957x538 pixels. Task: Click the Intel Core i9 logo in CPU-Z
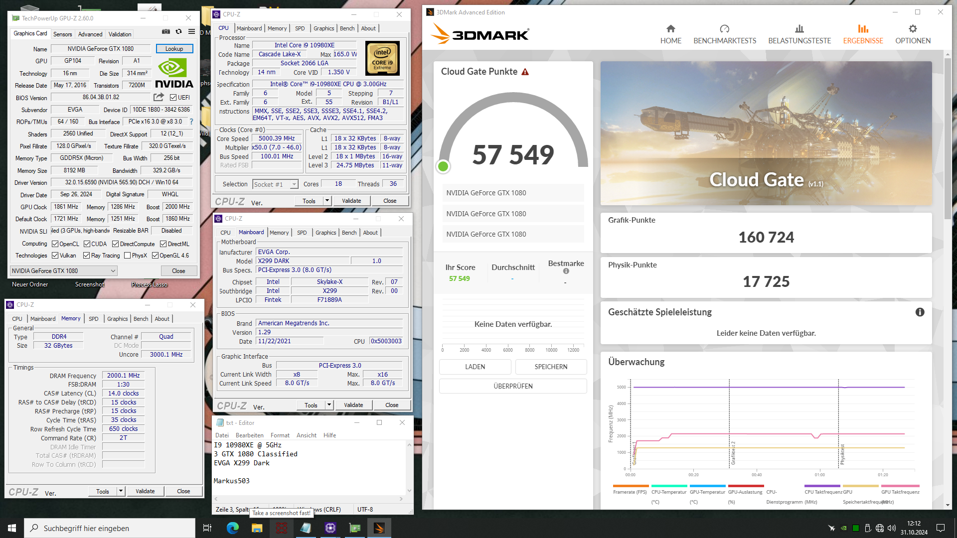tap(382, 58)
